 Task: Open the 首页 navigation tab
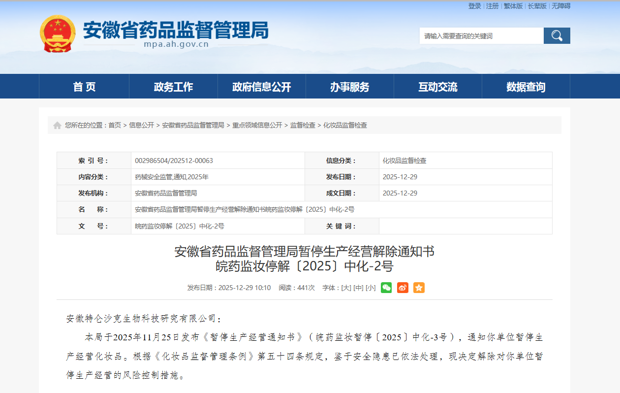[x=84, y=87]
